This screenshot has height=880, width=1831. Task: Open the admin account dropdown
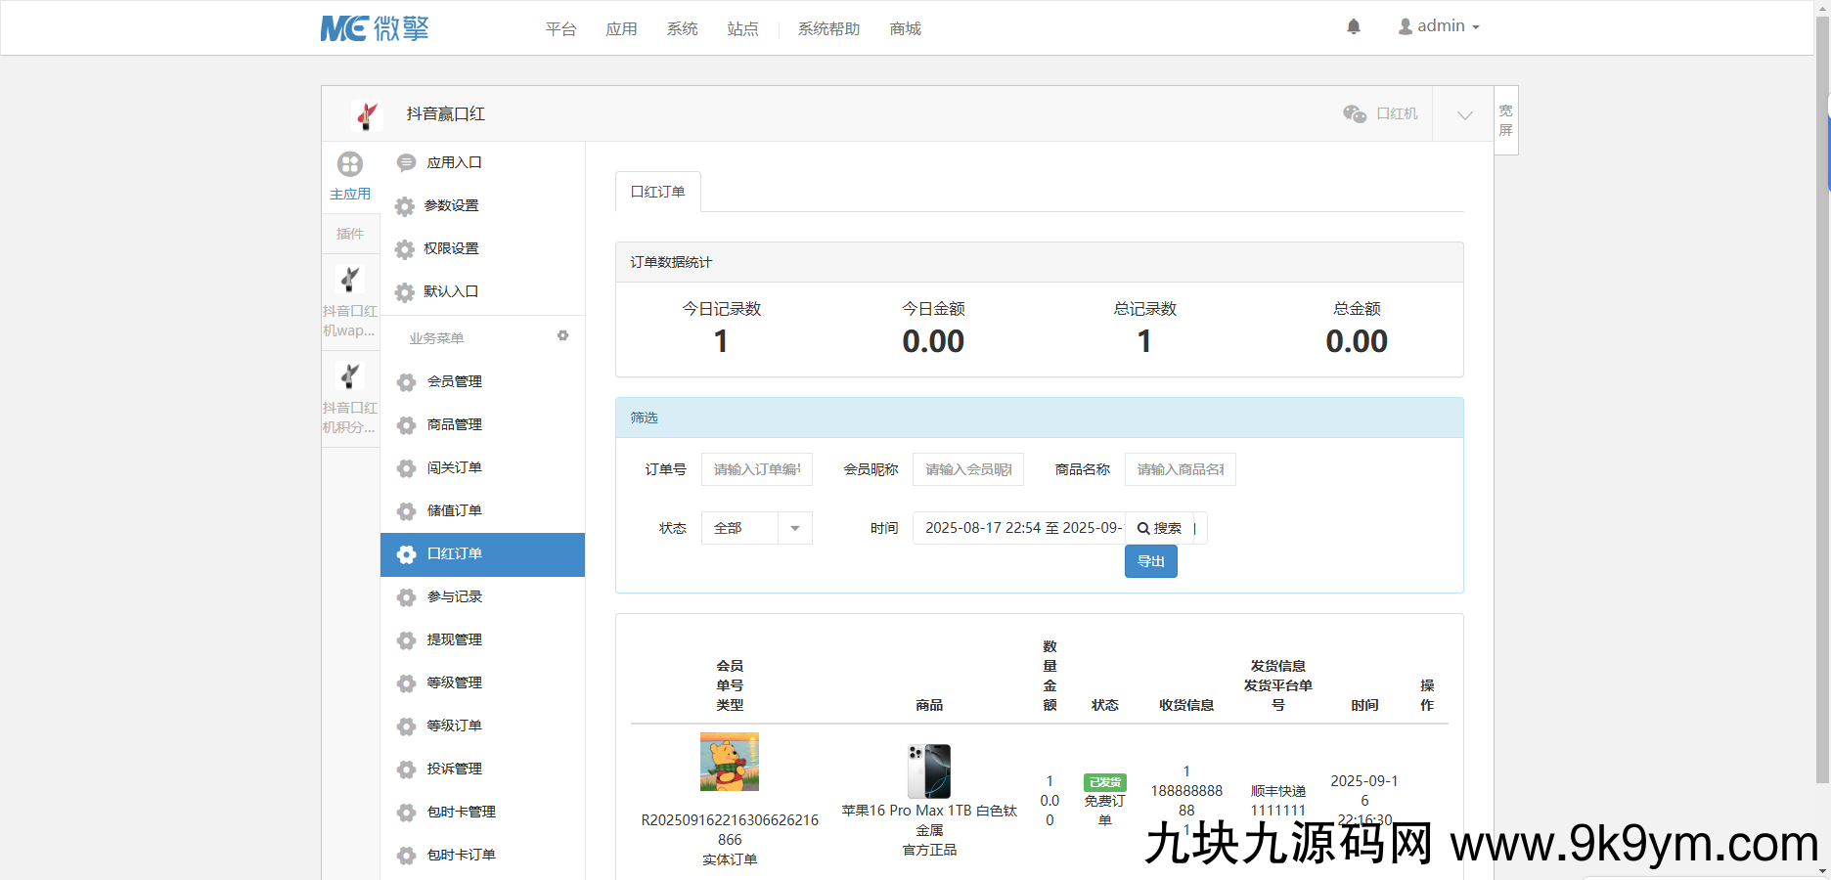point(1438,25)
